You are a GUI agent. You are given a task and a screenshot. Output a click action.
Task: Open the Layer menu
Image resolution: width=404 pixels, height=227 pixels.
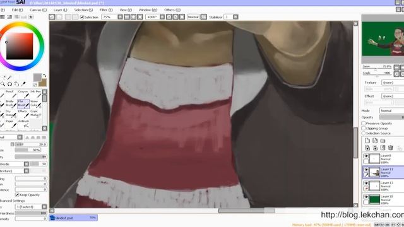tap(61, 10)
